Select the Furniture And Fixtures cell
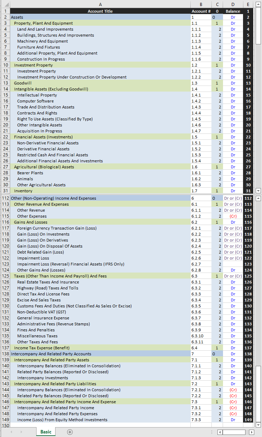Screen dimensions: 262x437 click(100, 47)
